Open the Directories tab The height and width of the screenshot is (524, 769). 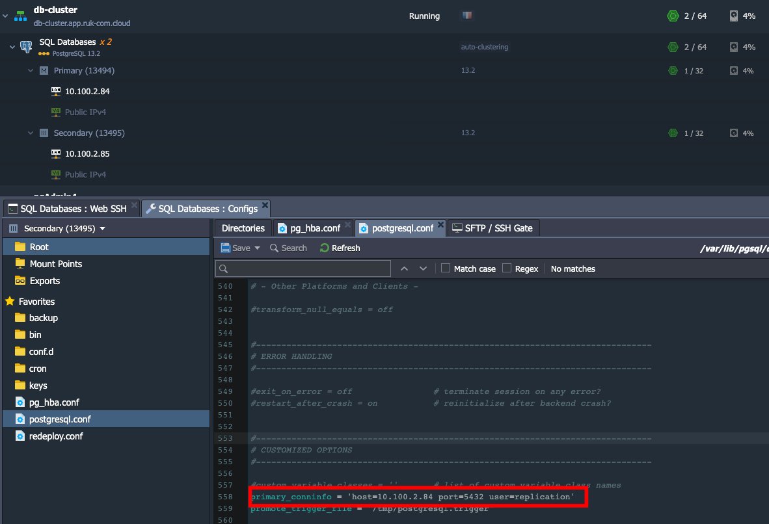(x=243, y=228)
